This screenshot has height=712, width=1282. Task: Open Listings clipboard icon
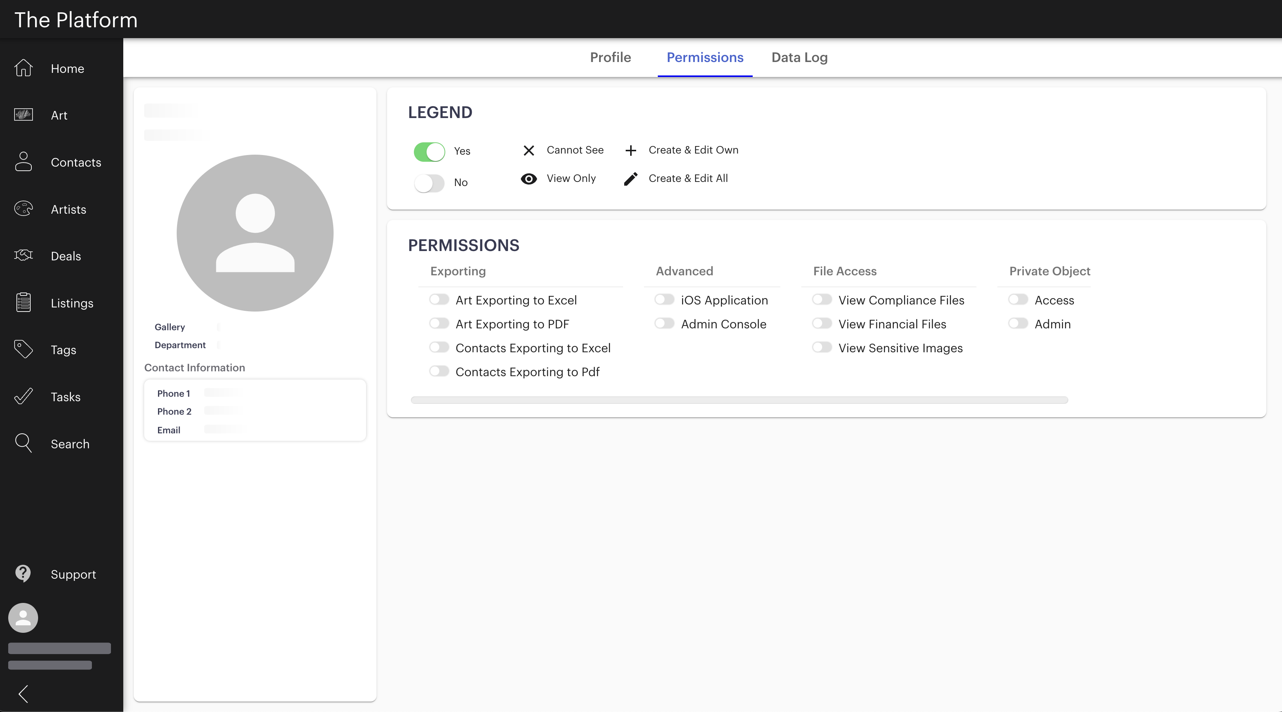coord(24,303)
